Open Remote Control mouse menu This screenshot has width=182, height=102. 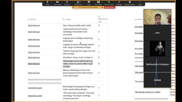click(x=130, y=3)
